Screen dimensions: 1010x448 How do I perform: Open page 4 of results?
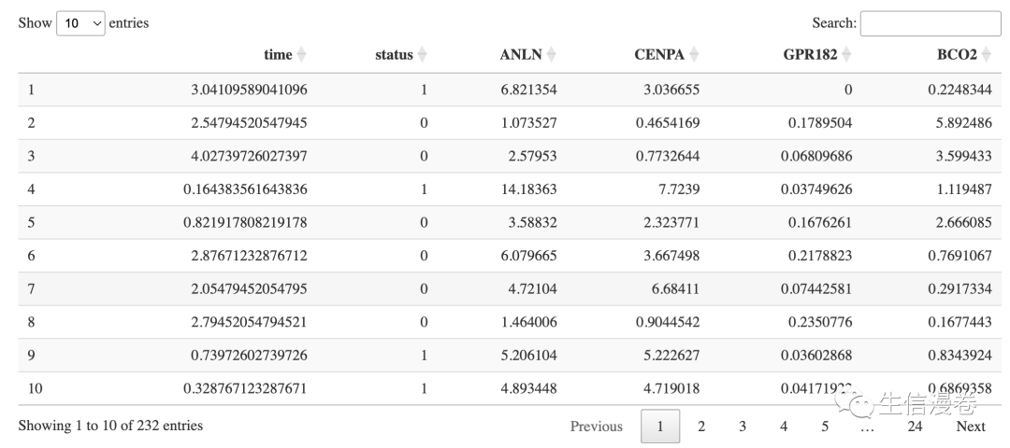coord(784,427)
